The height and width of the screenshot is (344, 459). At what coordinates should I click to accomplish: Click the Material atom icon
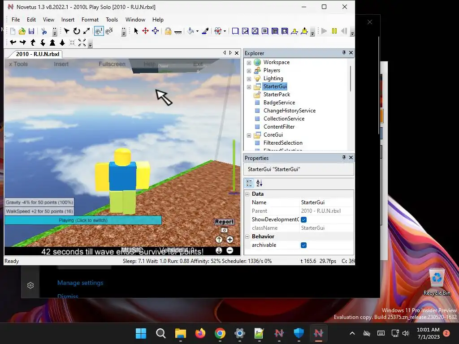[x=218, y=31]
